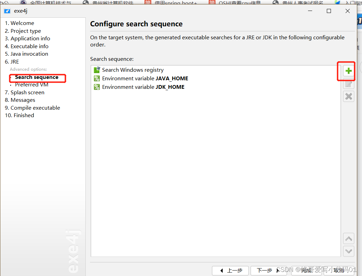Maximize the exe4j window
The width and height of the screenshot is (362, 276).
[x=329, y=11]
